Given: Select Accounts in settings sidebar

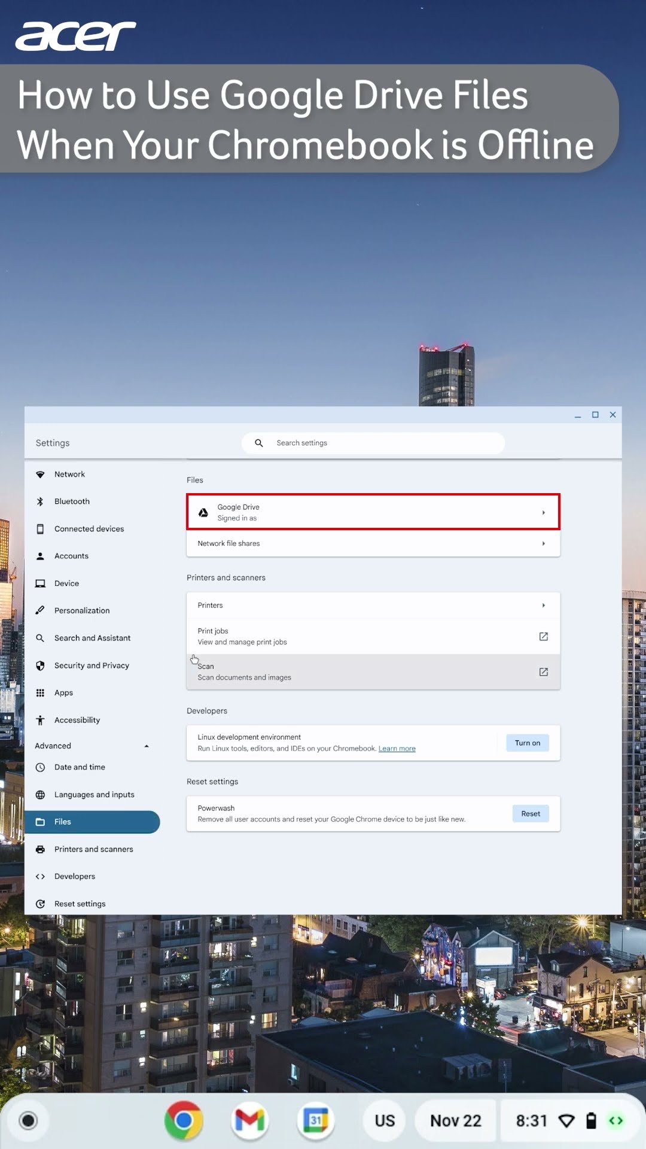Looking at the screenshot, I should coord(92,556).
